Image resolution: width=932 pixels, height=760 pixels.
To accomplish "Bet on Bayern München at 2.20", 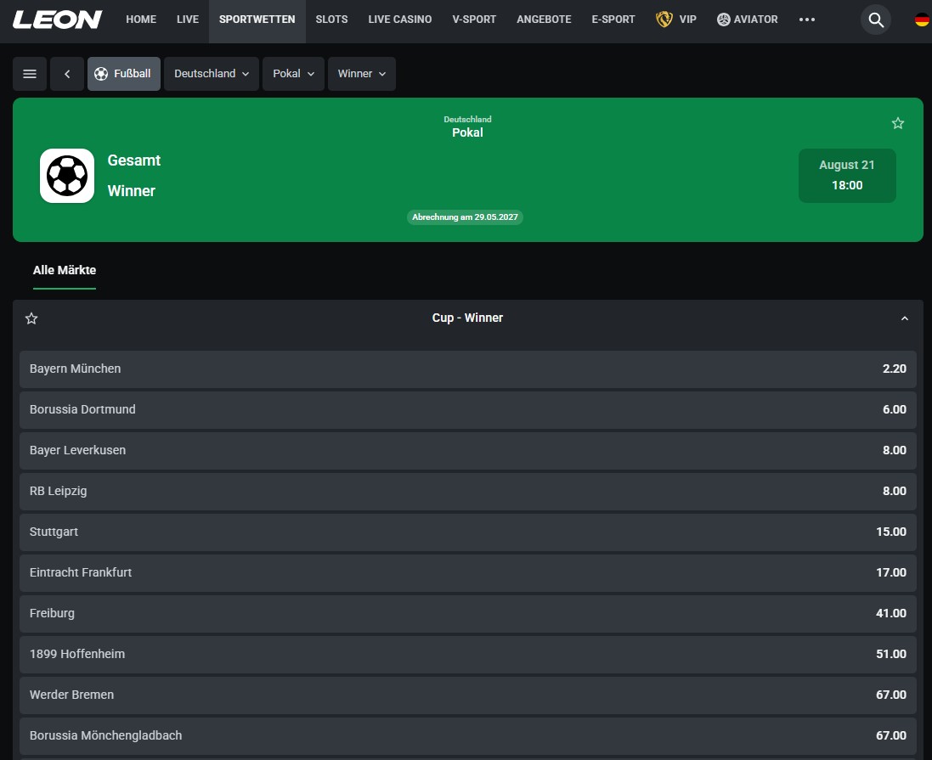I will [468, 369].
